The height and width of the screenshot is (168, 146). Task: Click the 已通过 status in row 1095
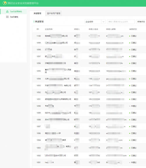133,71
